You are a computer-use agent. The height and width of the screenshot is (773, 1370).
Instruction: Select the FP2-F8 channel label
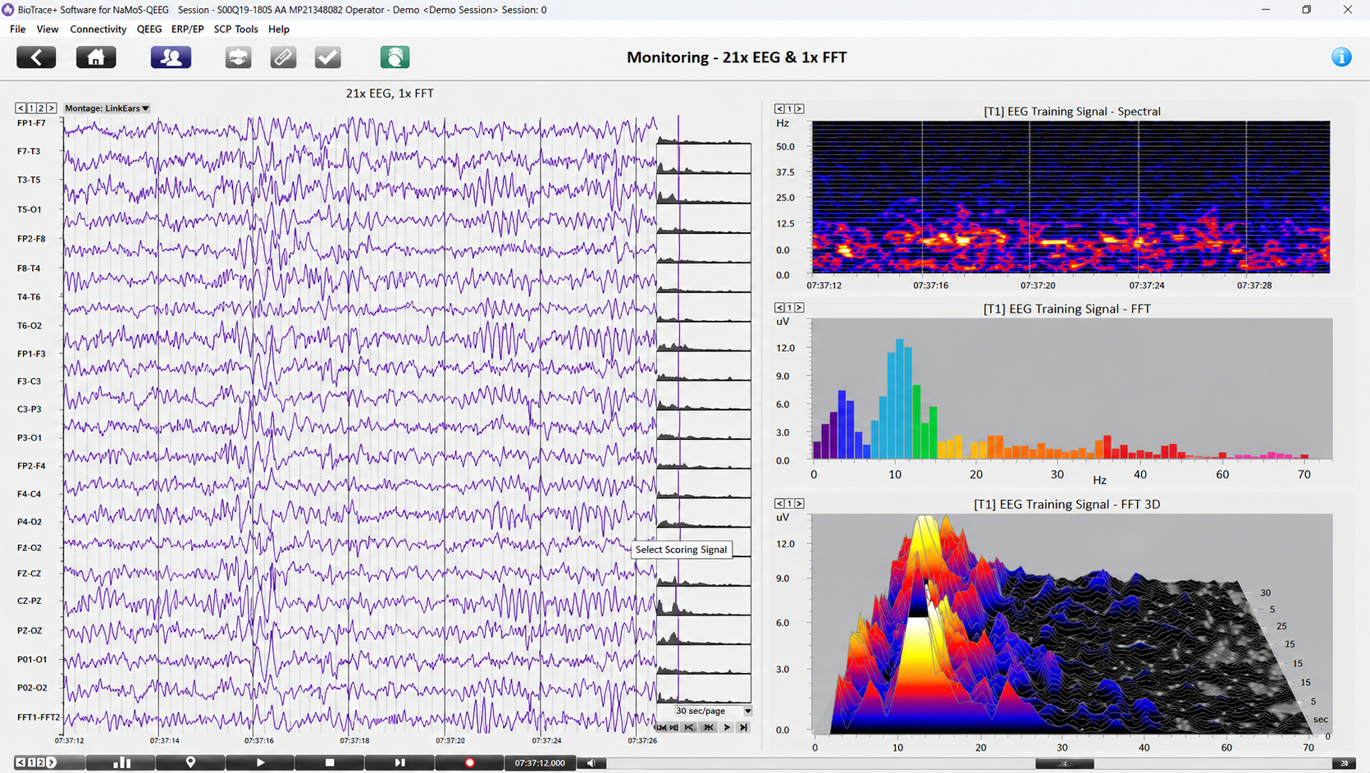[x=31, y=239]
